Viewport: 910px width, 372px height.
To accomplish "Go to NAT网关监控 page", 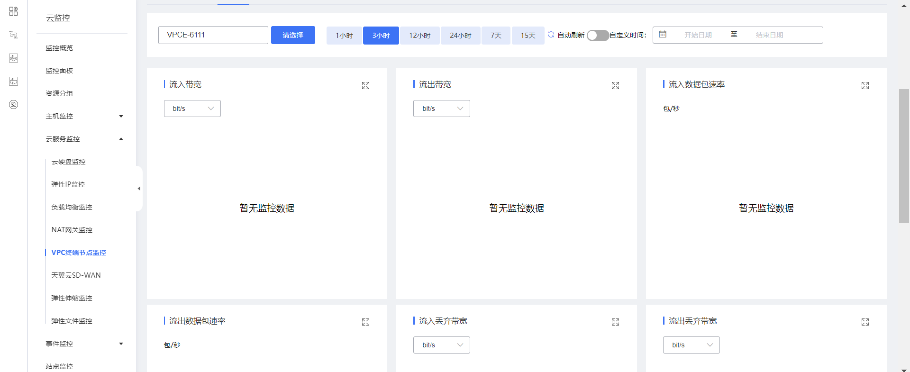I will pos(72,230).
